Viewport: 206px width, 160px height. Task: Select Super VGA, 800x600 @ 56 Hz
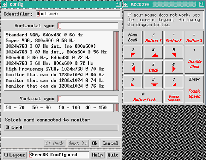40,40
